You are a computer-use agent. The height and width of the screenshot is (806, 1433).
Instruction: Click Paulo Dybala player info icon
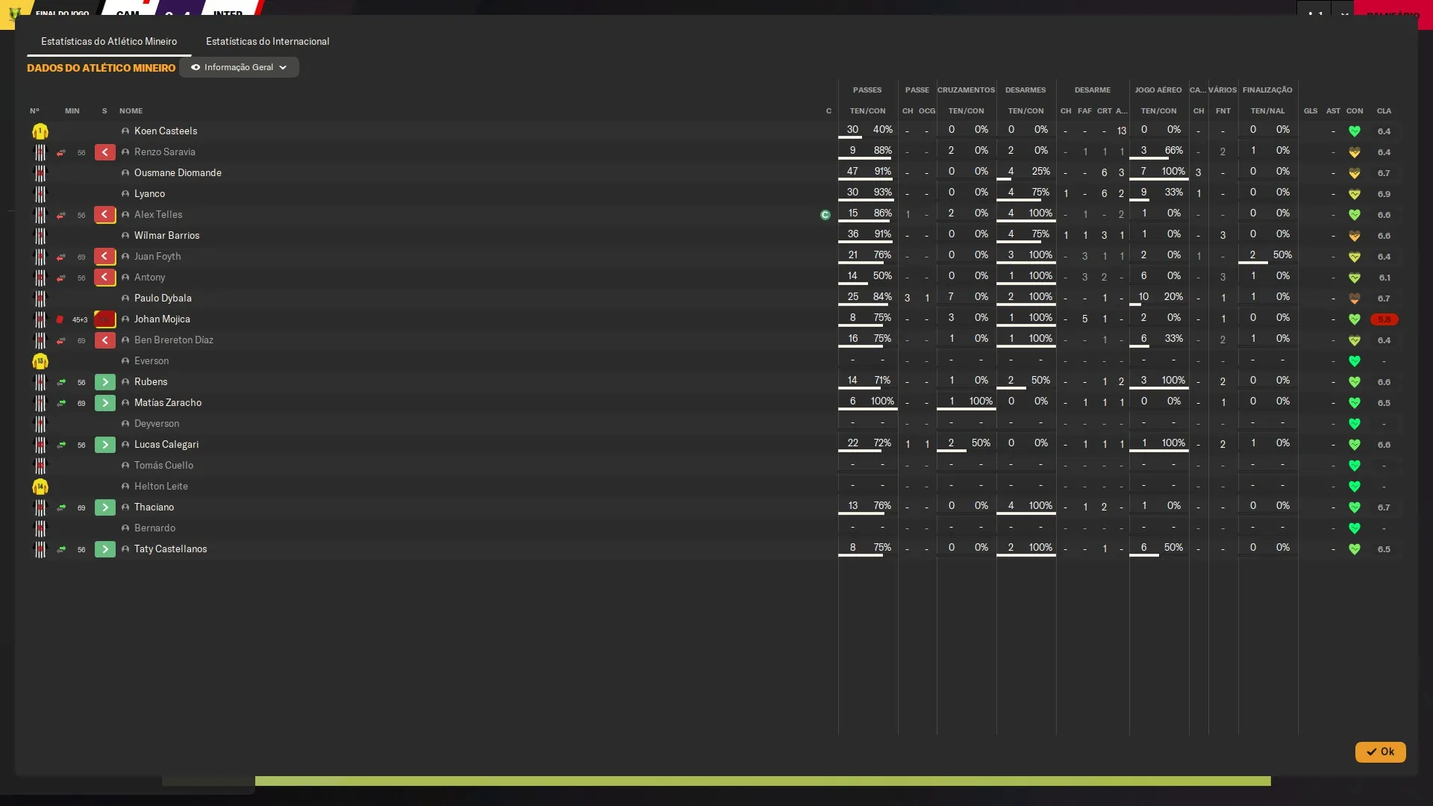click(x=125, y=299)
